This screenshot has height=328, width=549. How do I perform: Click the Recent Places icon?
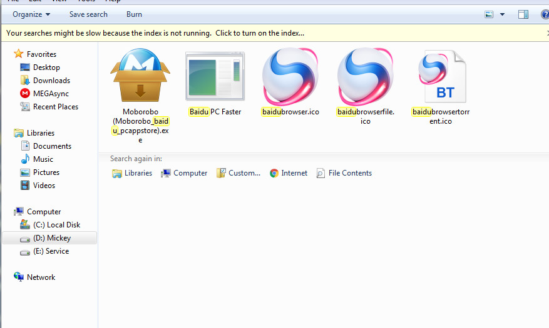click(25, 107)
